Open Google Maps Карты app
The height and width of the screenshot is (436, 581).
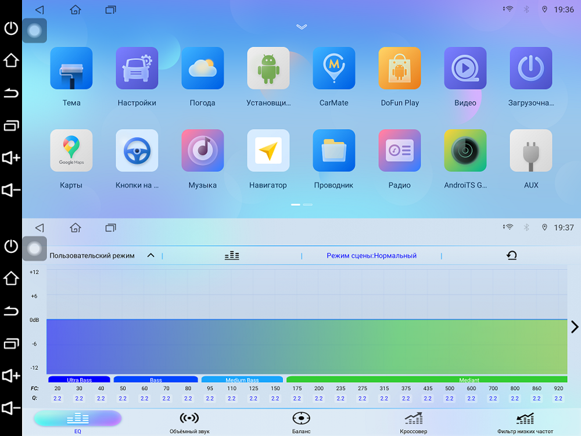point(71,151)
